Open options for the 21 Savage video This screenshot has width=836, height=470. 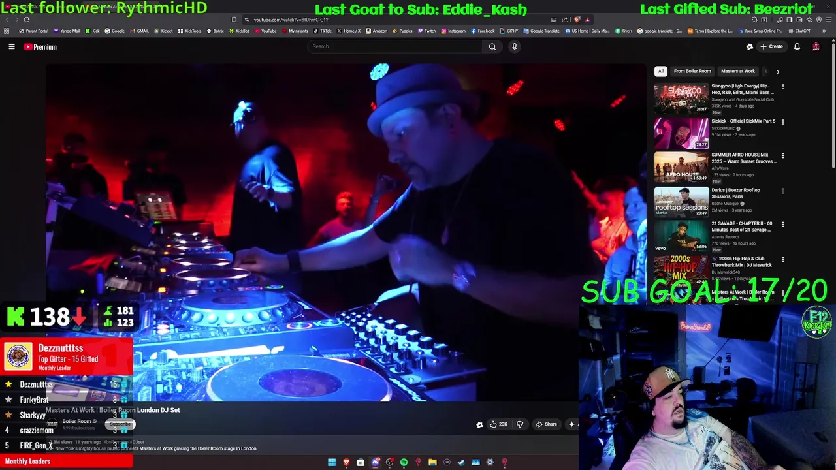[x=782, y=224]
